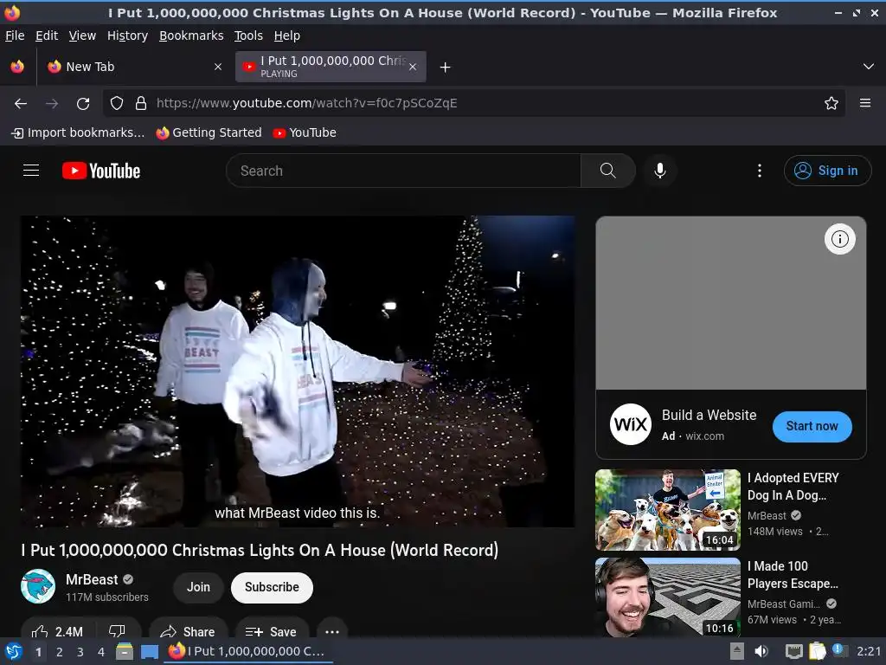Viewport: 886px width, 665px height.
Task: Open tracking protection shield icon
Action: pos(117,104)
